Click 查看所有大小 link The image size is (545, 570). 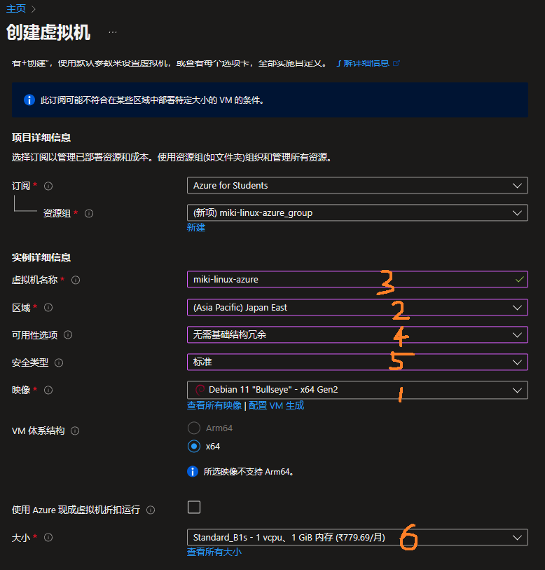214,552
